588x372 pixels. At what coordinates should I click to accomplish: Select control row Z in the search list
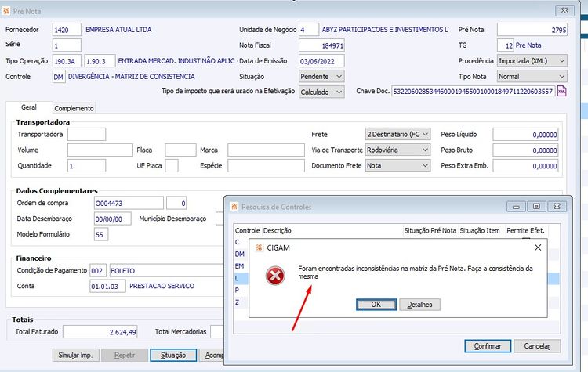tap(237, 302)
